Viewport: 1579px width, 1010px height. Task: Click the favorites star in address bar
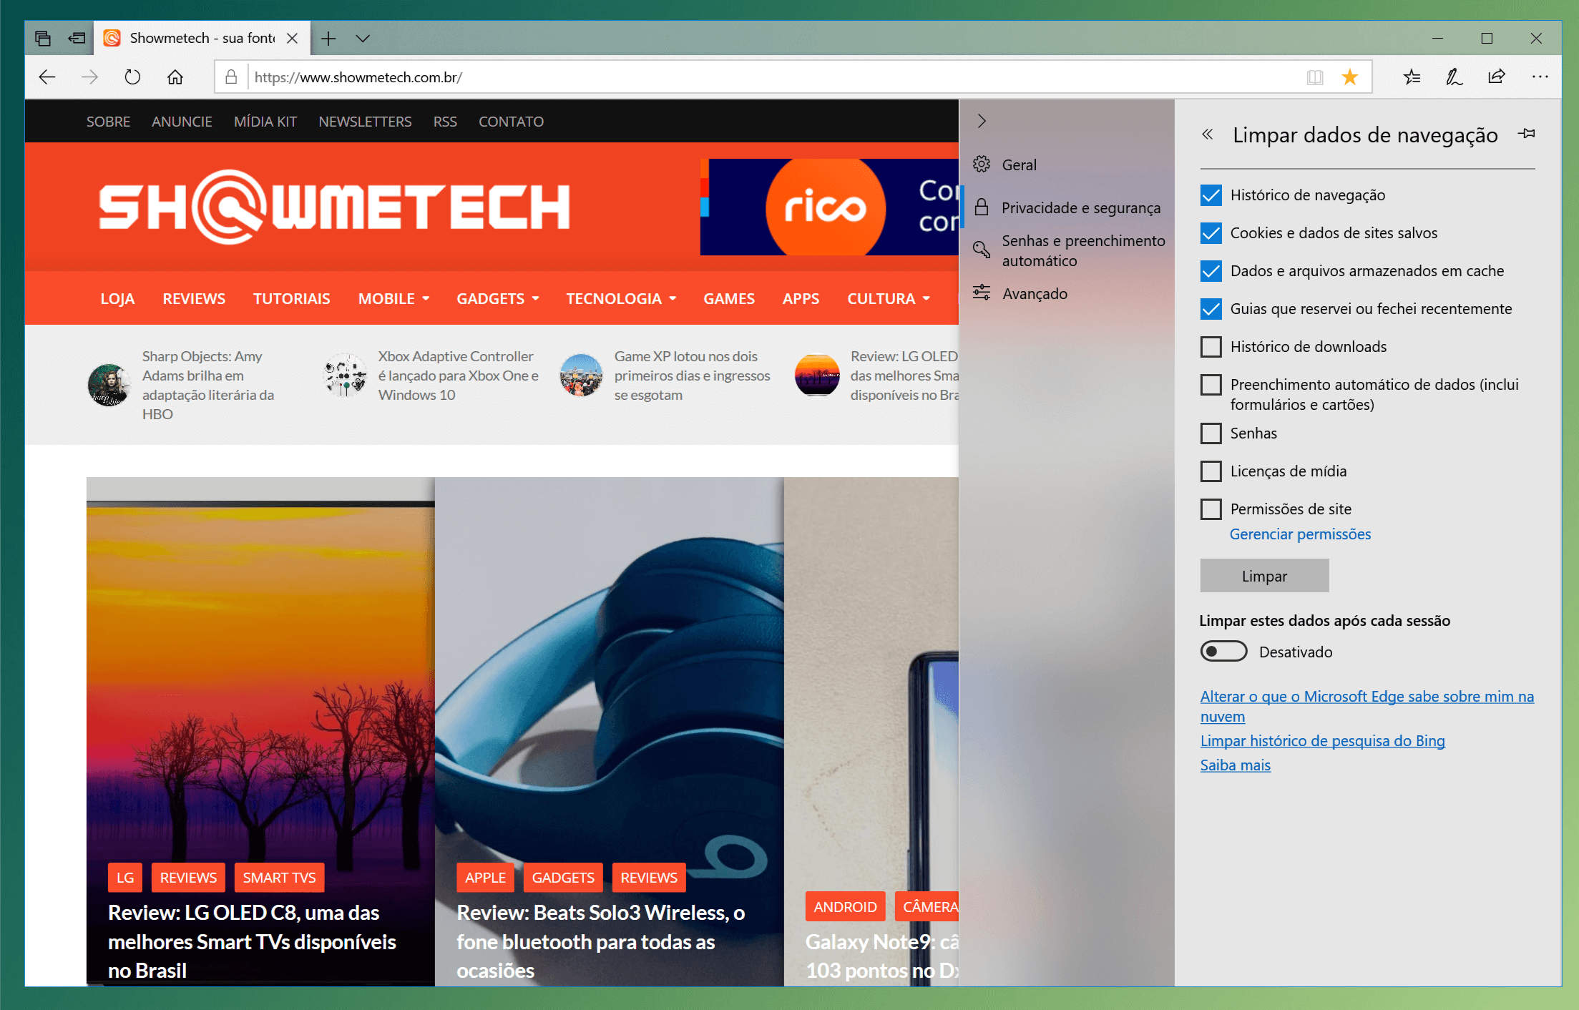(1349, 77)
